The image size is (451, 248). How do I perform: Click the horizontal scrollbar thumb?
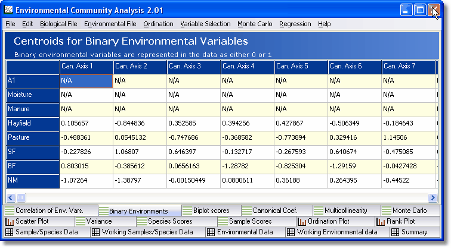(x=21, y=197)
